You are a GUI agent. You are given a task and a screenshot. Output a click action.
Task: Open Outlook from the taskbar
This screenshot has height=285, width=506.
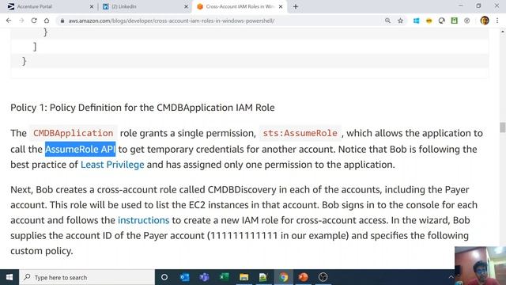(184, 277)
